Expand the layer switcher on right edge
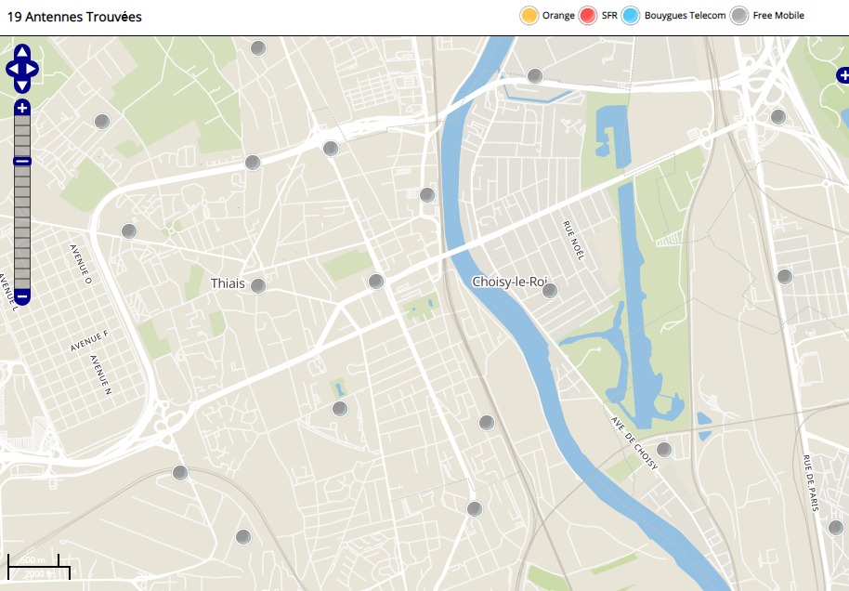Image resolution: width=849 pixels, height=591 pixels. pyautogui.click(x=842, y=75)
